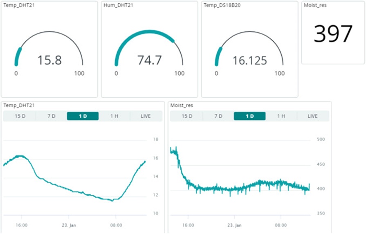
Task: Click the 15.8 gauge reading
Action: (49, 60)
